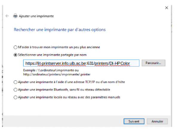The height and width of the screenshot is (133, 179).
Task: Click the back arrow in the wizard header
Action: click(7, 16)
